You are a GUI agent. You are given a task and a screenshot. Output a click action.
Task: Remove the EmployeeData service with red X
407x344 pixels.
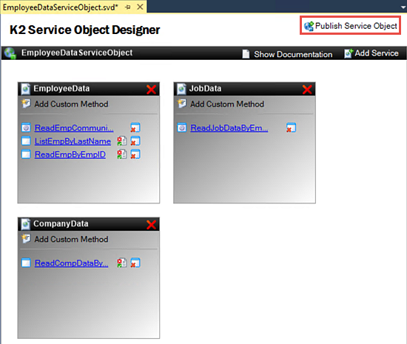pos(151,90)
